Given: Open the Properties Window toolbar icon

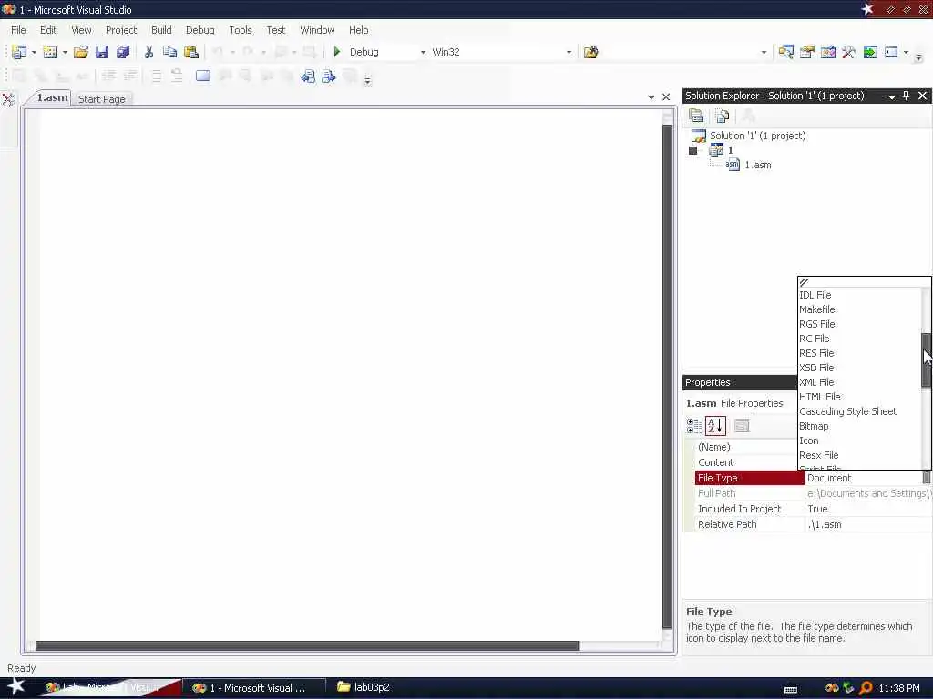Looking at the screenshot, I should coord(807,52).
